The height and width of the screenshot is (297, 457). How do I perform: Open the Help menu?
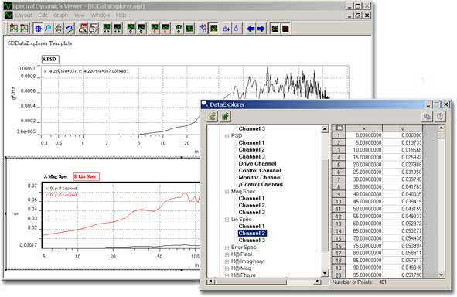121,15
